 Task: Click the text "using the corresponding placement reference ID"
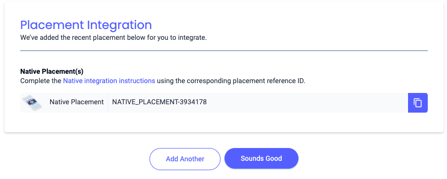point(231,81)
